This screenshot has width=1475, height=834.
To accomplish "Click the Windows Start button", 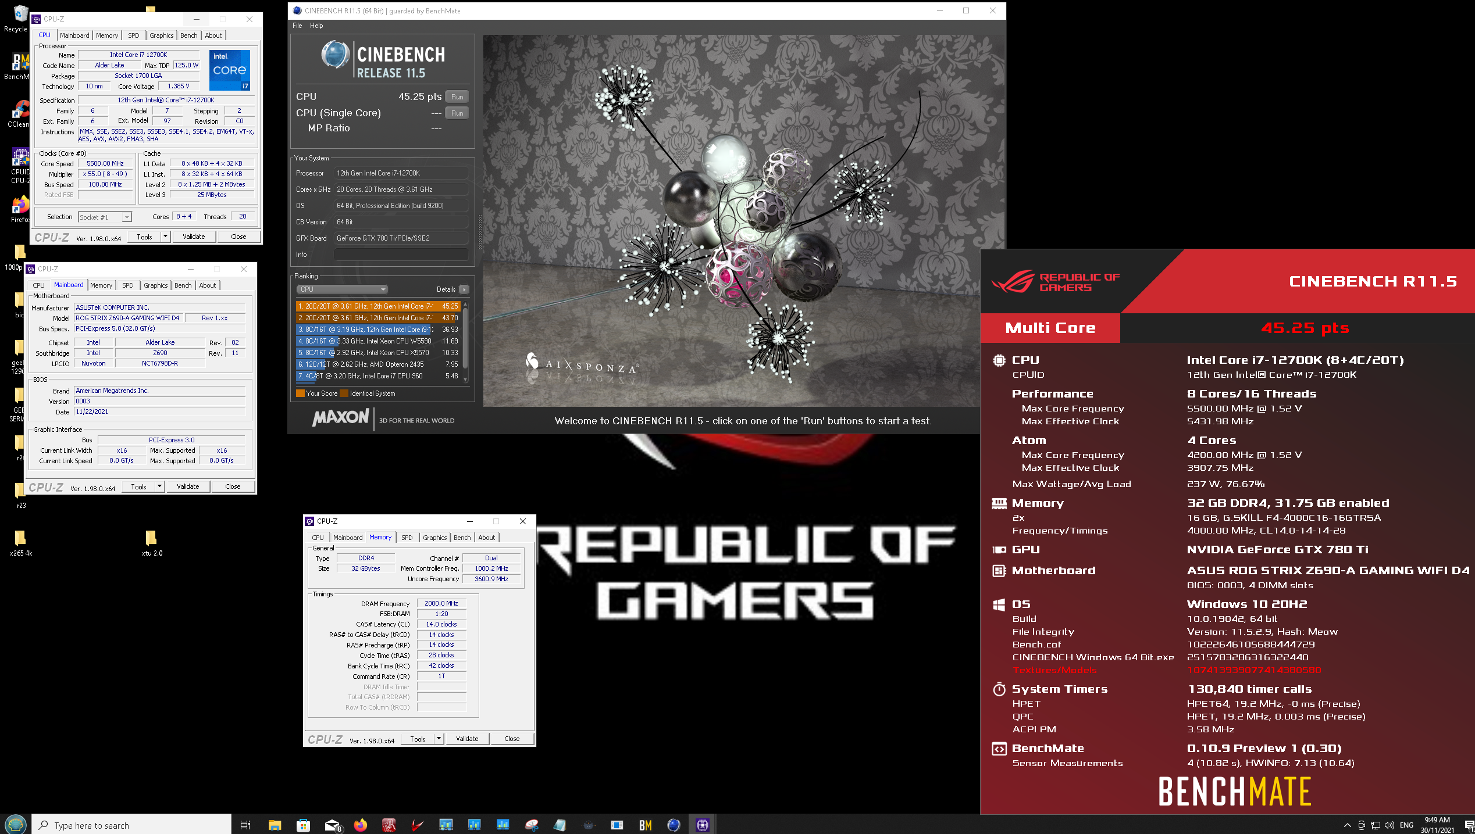I will (x=15, y=824).
